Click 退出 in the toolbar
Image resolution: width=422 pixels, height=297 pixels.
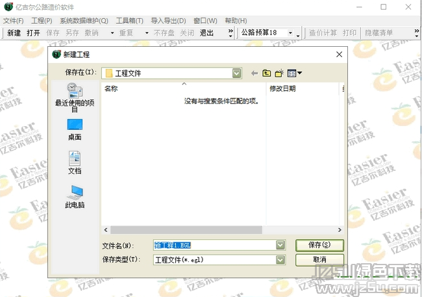(x=206, y=33)
